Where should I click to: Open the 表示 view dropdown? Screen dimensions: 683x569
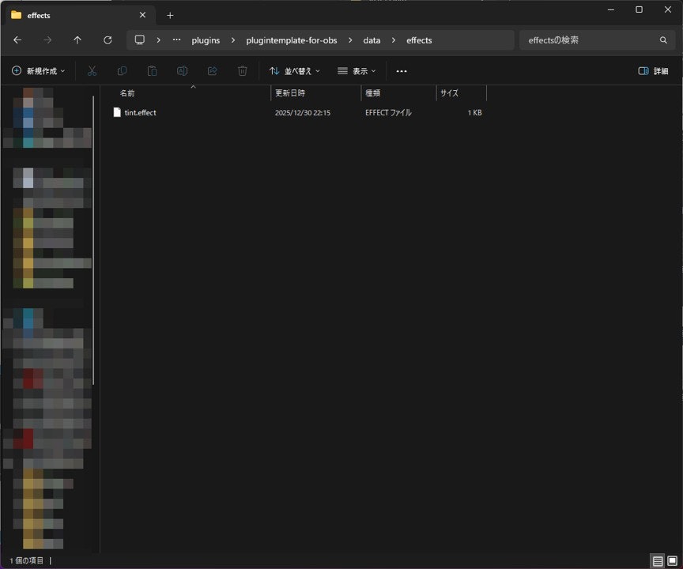point(357,71)
